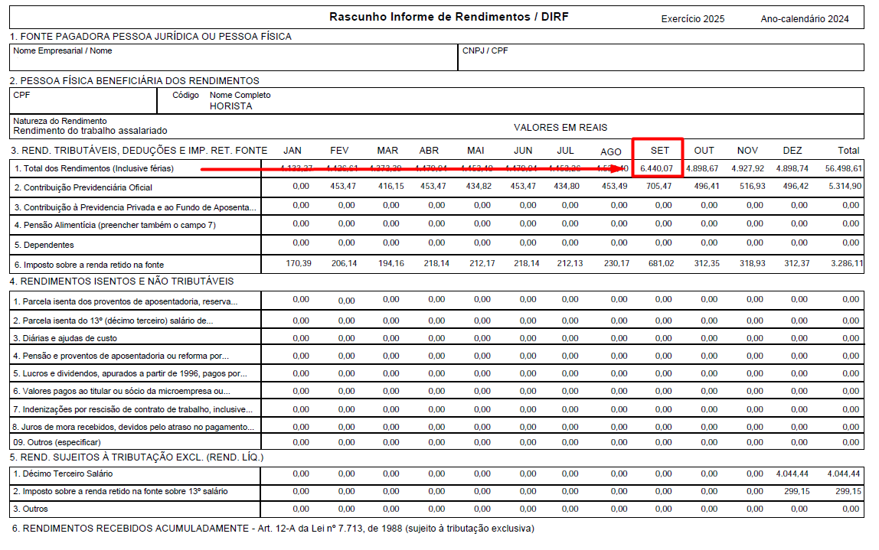Click row label '4. Pensão Alimentícia (preencher também o campo 7)'

tap(115, 225)
